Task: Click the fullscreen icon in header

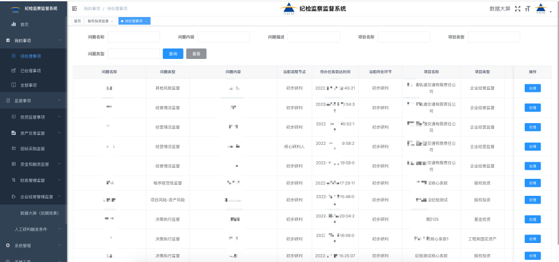Action: point(518,9)
